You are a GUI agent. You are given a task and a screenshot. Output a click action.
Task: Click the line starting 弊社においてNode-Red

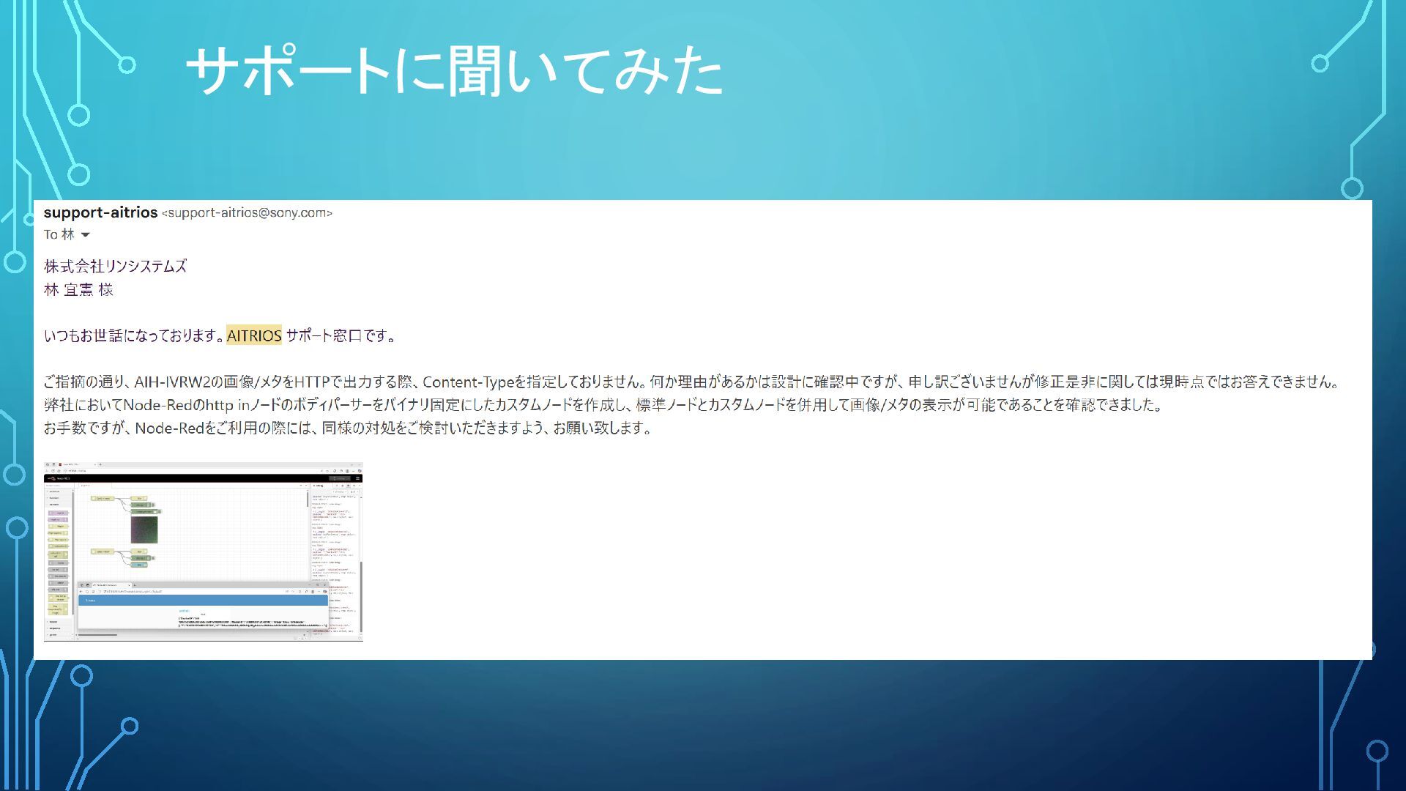pyautogui.click(x=603, y=405)
